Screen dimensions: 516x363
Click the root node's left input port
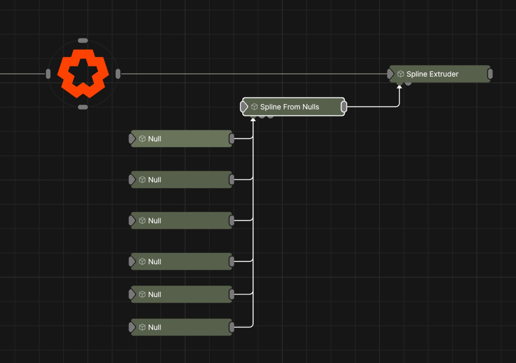tap(48, 74)
